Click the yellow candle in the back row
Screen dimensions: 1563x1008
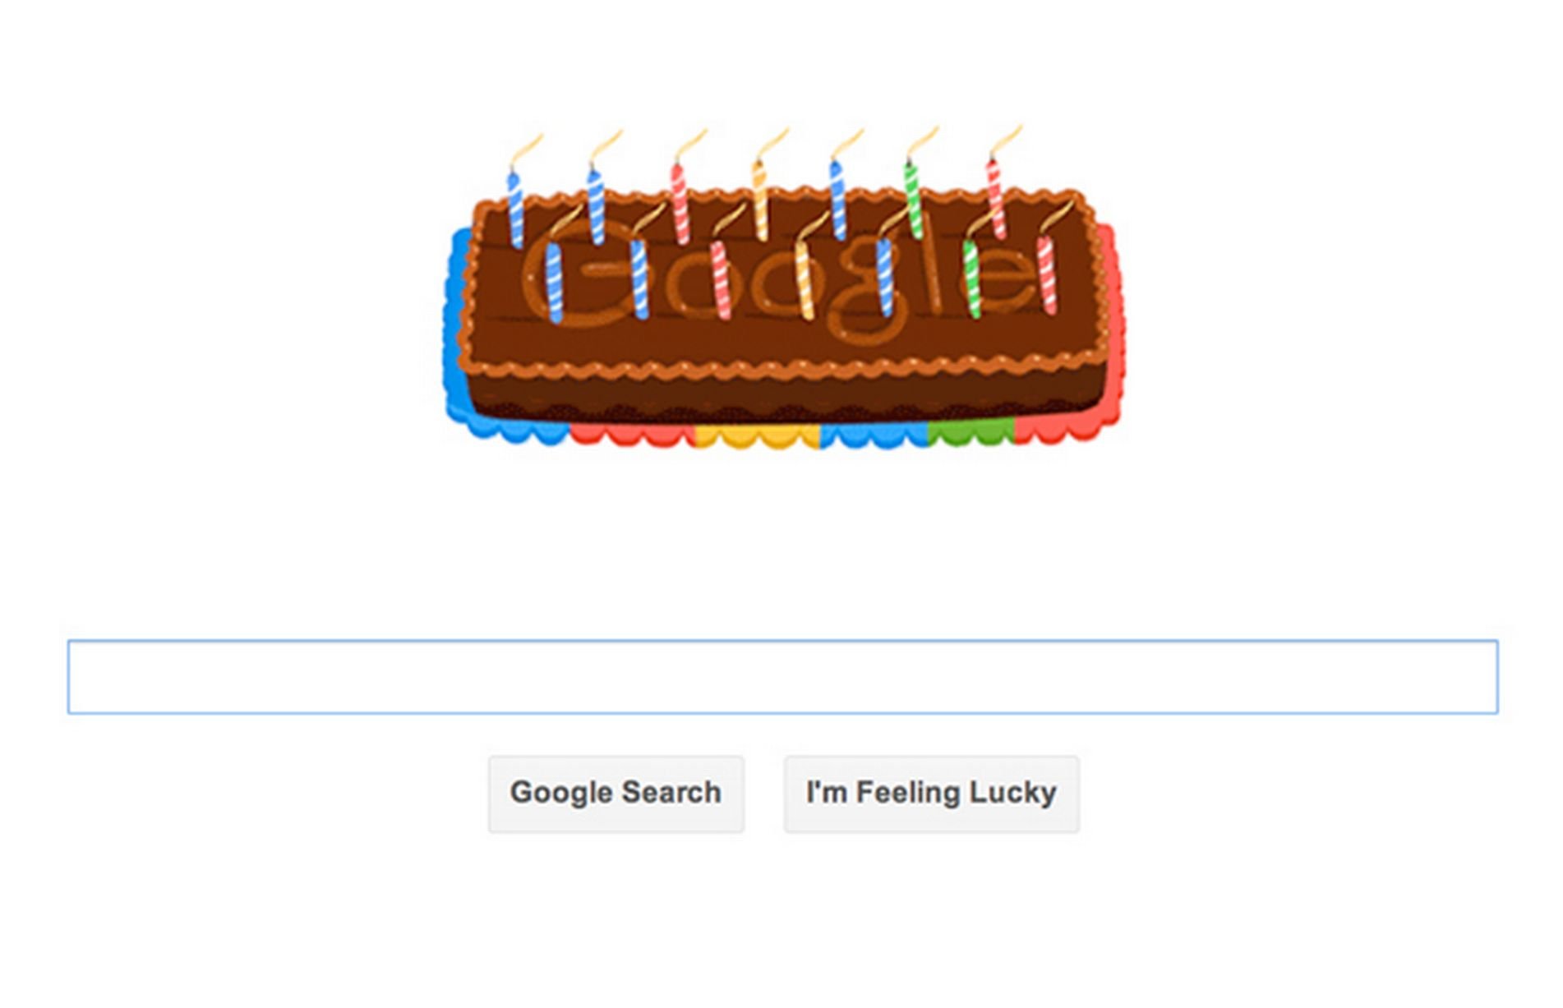760,199
